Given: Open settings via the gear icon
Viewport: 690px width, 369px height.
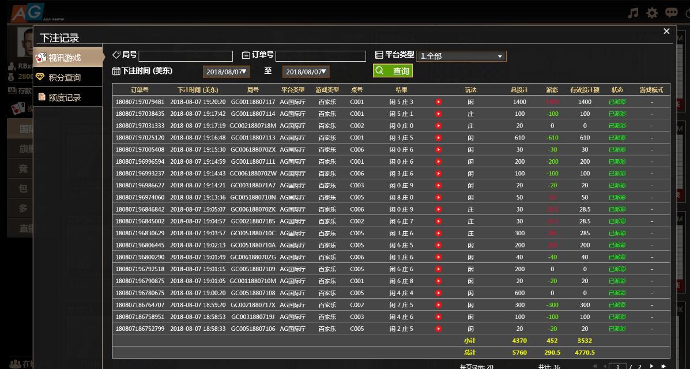Looking at the screenshot, I should (652, 12).
